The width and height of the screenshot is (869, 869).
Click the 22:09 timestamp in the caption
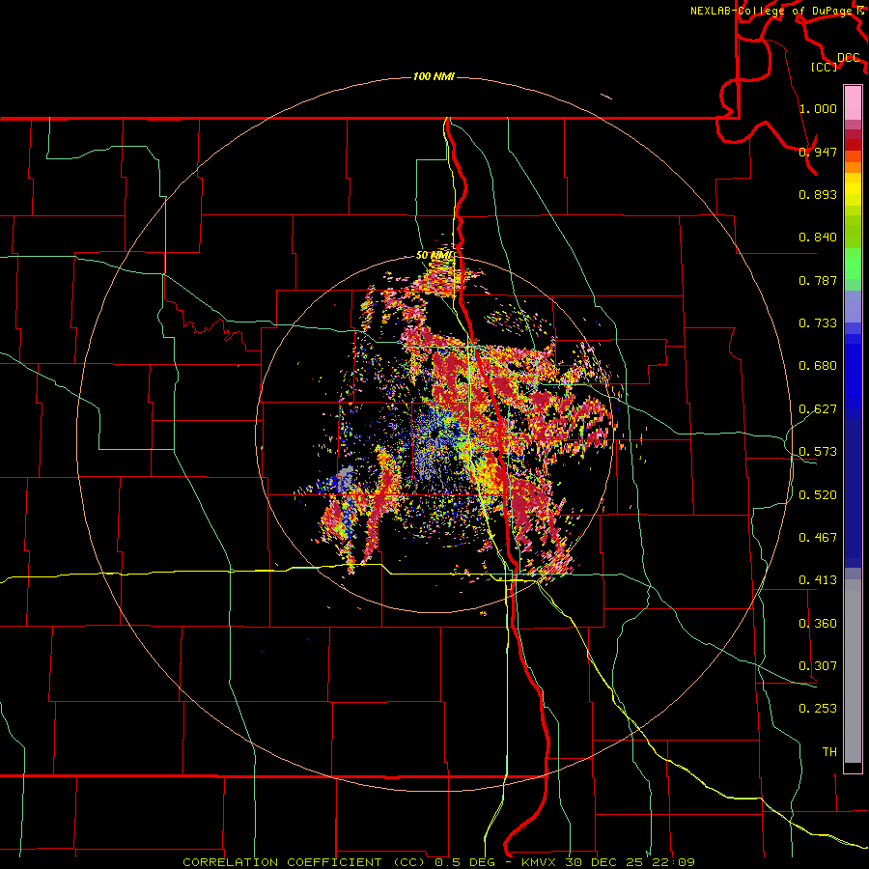[x=675, y=862]
